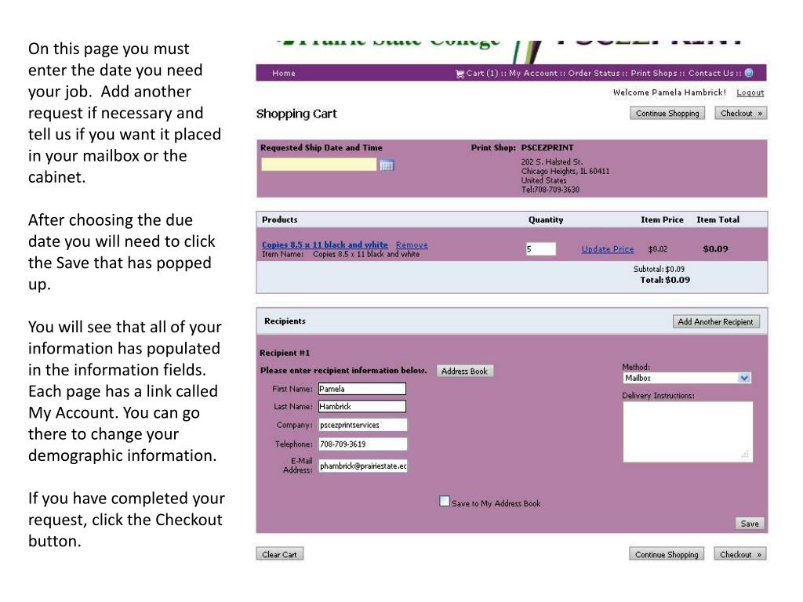Viewport: 803px width, 602px height.
Task: Click the Clear Cart button
Action: 280,554
